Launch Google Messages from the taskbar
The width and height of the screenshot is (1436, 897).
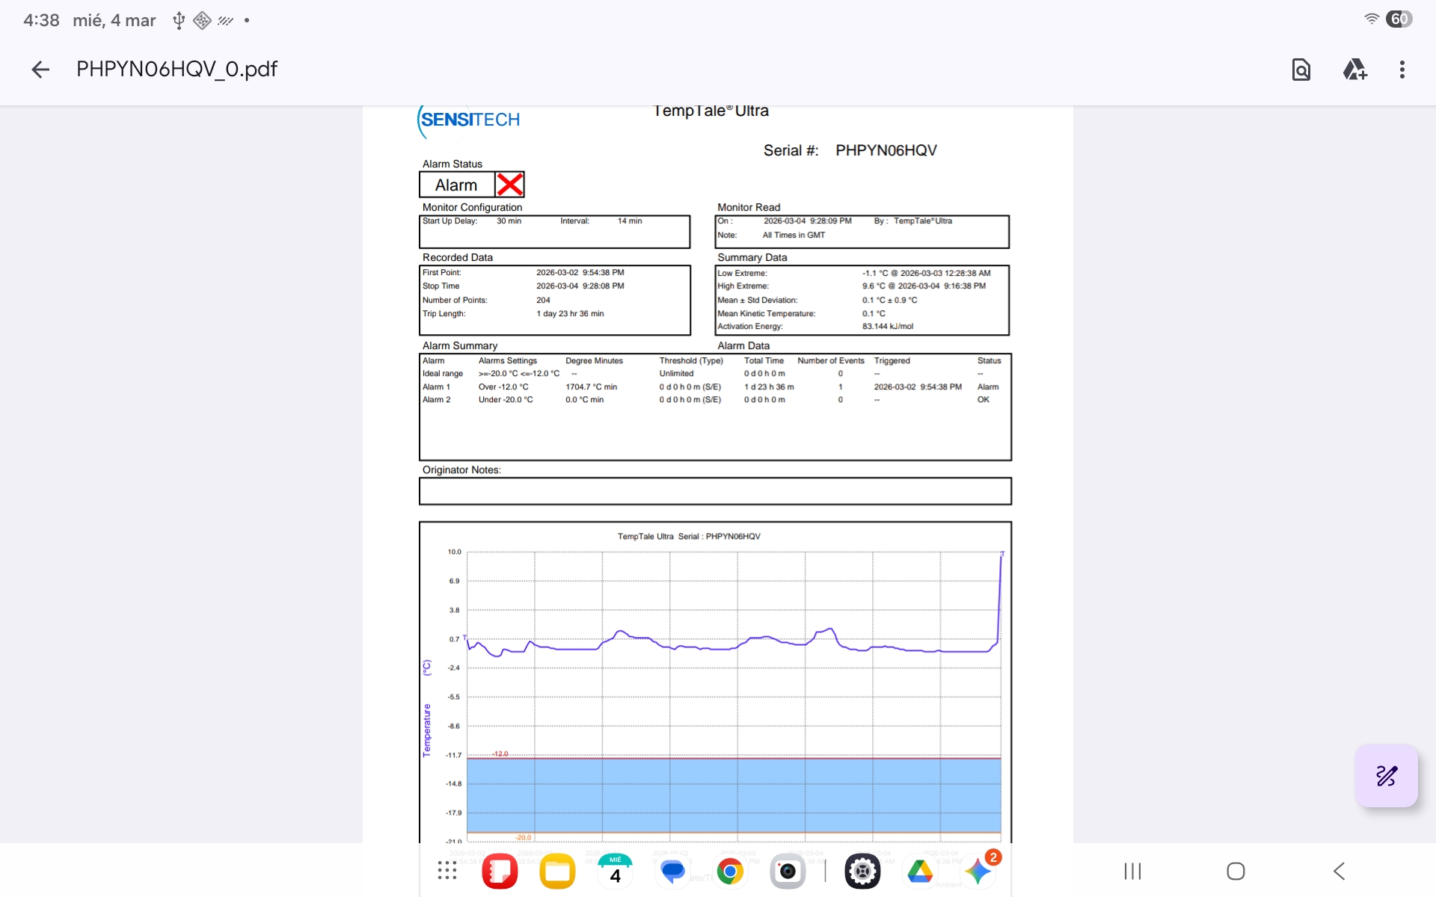672,871
